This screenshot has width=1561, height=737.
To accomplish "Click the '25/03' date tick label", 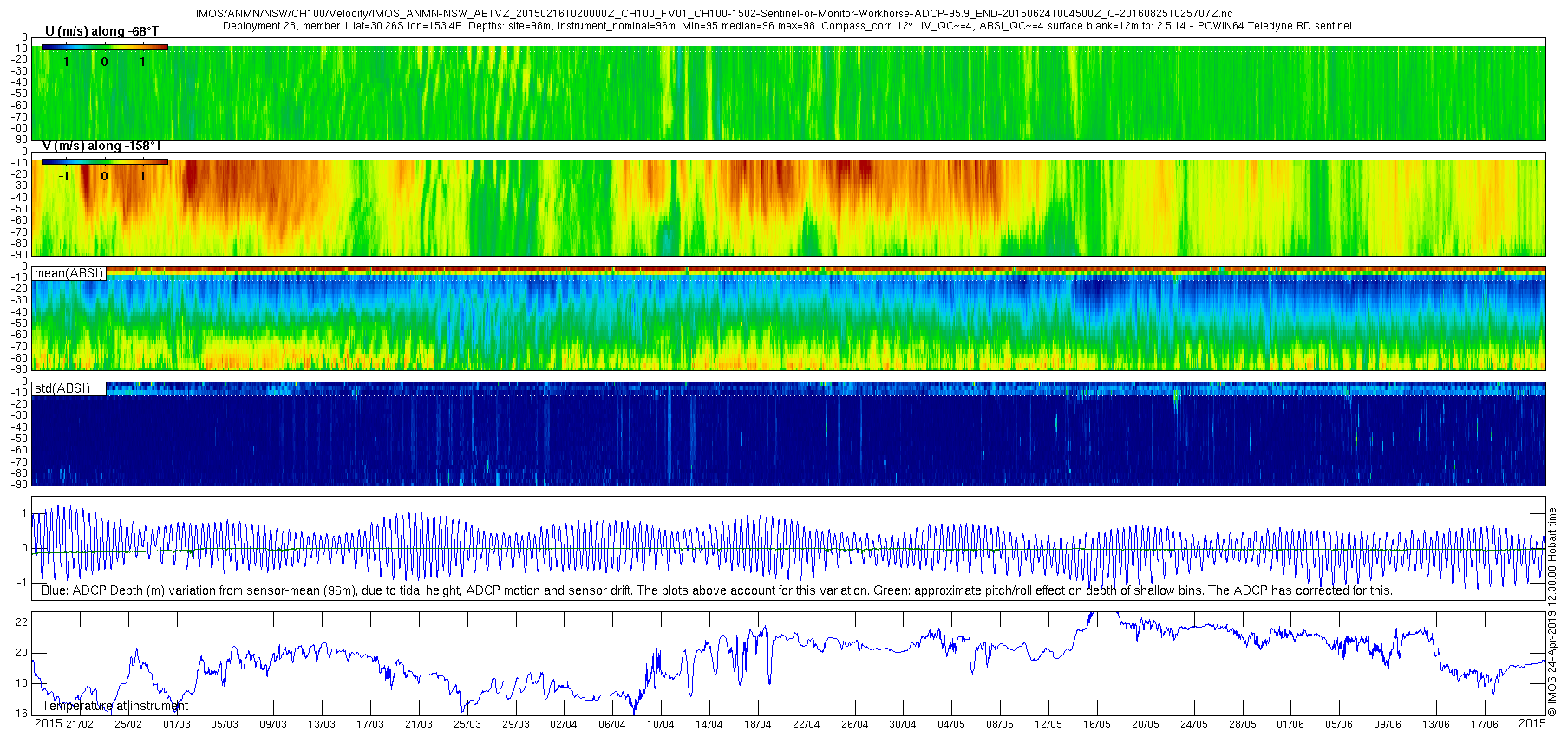I will coord(467,724).
